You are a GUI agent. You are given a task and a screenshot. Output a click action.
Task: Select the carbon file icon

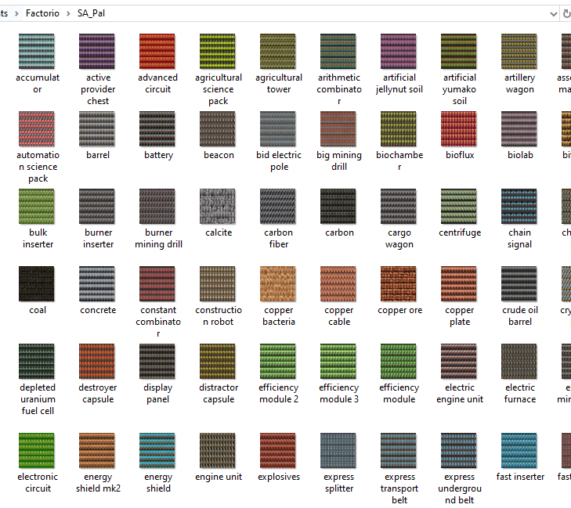click(338, 207)
